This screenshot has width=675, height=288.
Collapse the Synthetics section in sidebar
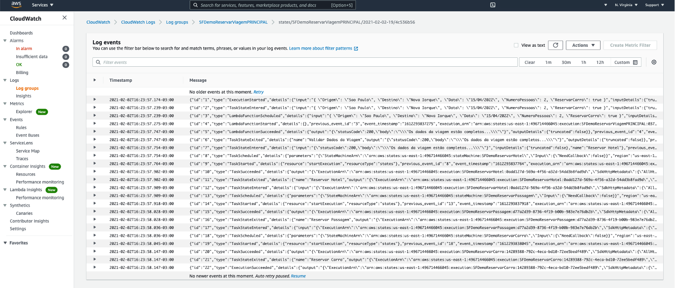[x=5, y=205]
